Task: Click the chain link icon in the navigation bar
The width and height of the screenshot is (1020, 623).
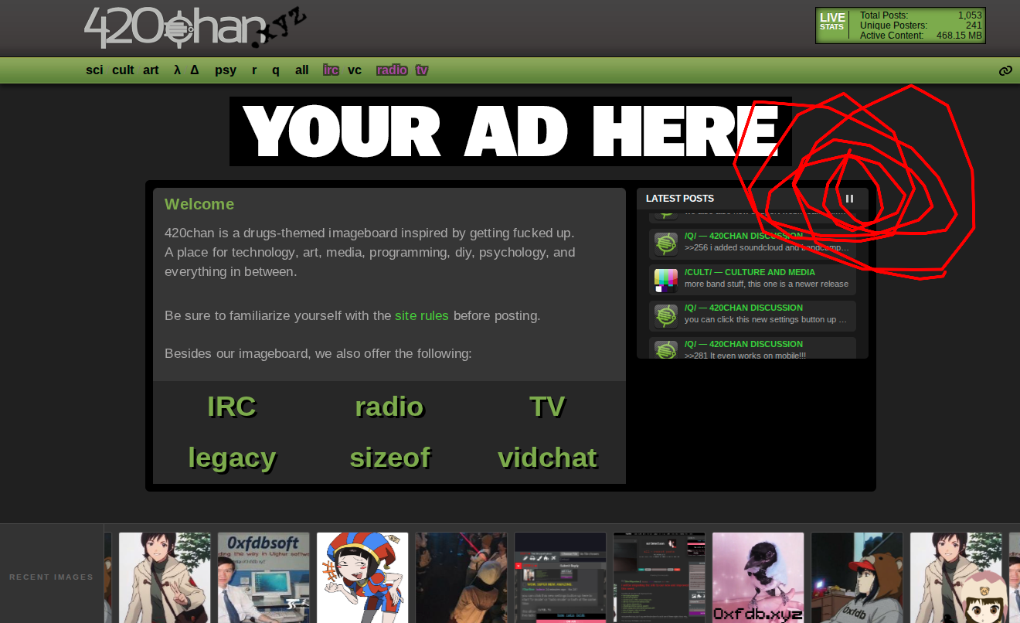Action: (x=1005, y=70)
